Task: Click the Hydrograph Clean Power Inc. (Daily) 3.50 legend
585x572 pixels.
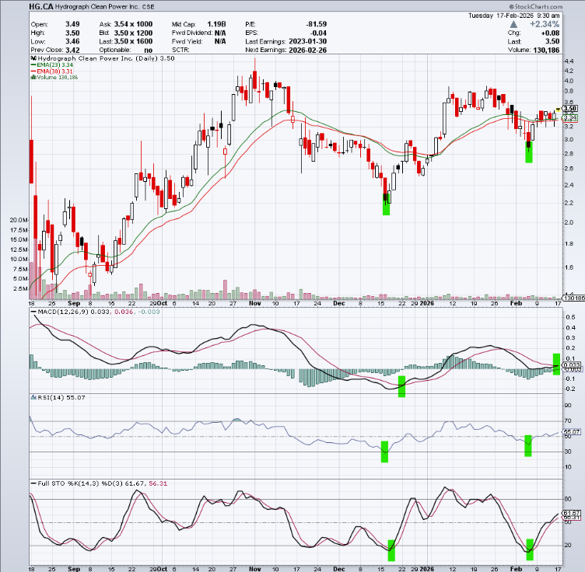Action: [106, 58]
